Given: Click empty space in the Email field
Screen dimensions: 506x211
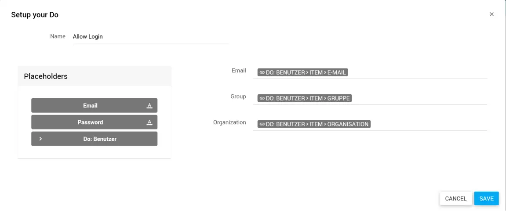Looking at the screenshot, I should [418, 72].
